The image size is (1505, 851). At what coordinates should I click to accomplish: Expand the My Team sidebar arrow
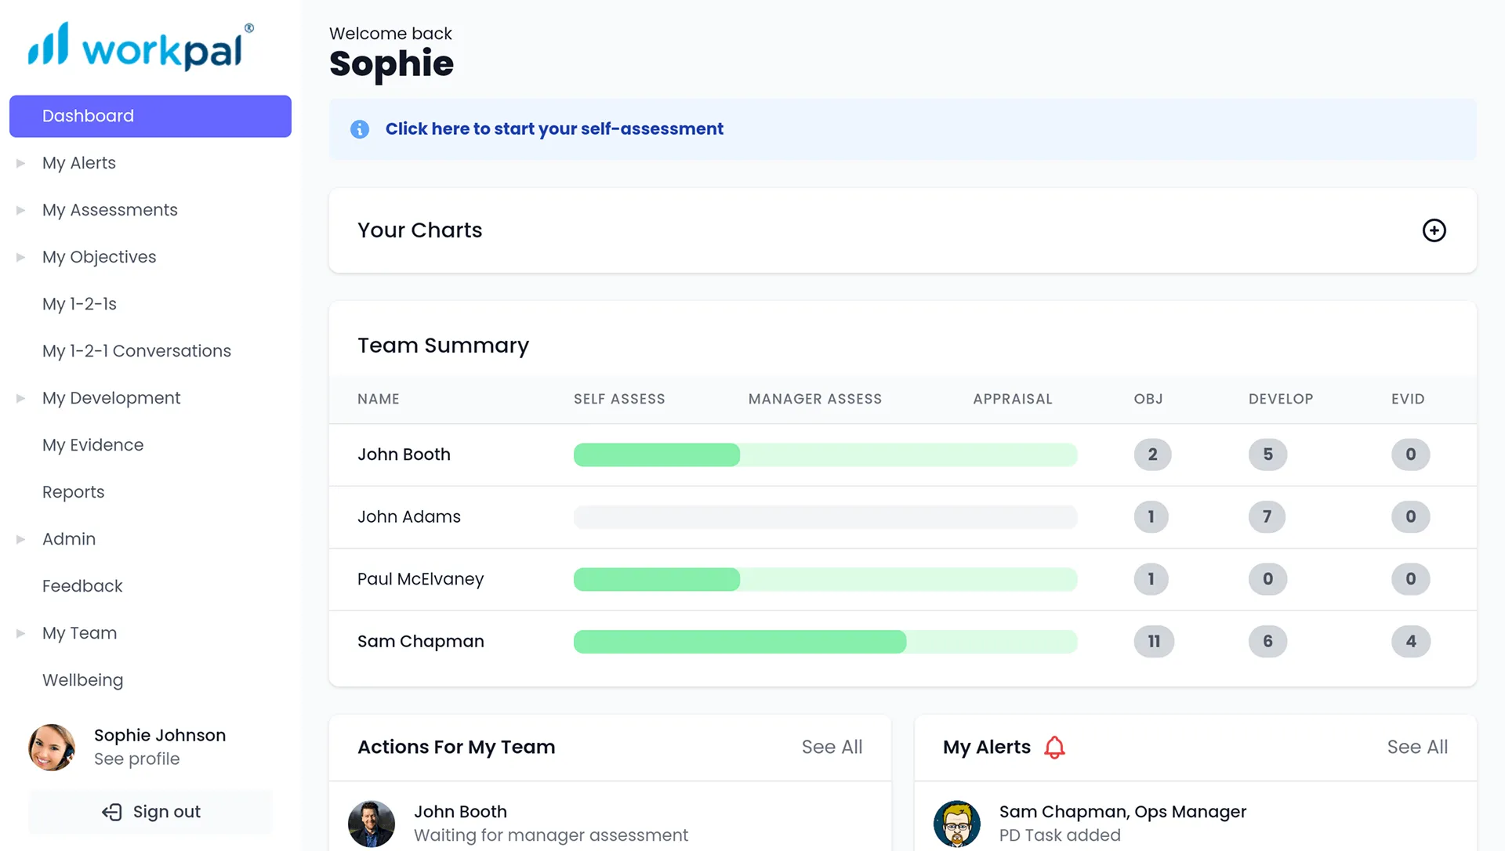[21, 633]
